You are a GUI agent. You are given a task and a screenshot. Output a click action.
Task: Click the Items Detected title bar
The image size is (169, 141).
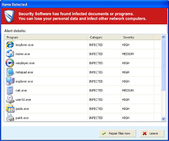pos(84,4)
